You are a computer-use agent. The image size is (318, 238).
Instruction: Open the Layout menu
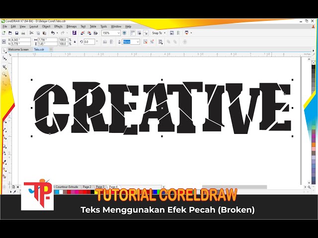(x=34, y=26)
